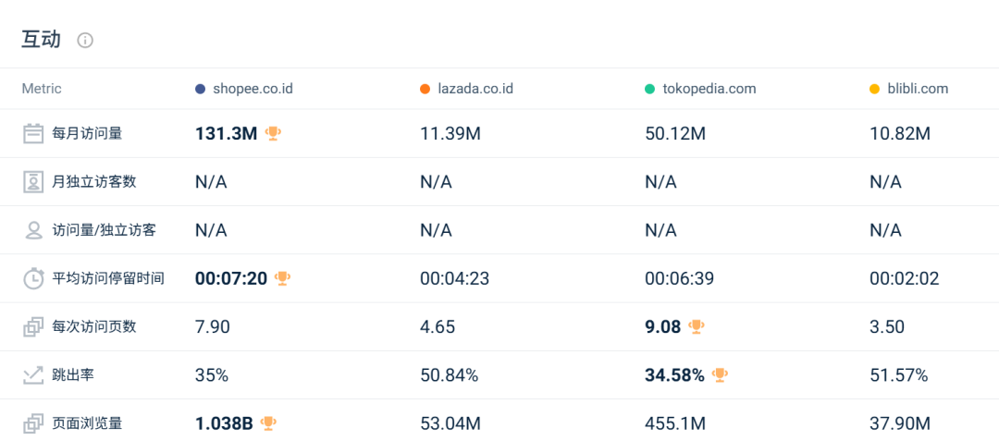Click the blue dot for shopee.co.id
The height and width of the screenshot is (441, 999).
tap(200, 89)
